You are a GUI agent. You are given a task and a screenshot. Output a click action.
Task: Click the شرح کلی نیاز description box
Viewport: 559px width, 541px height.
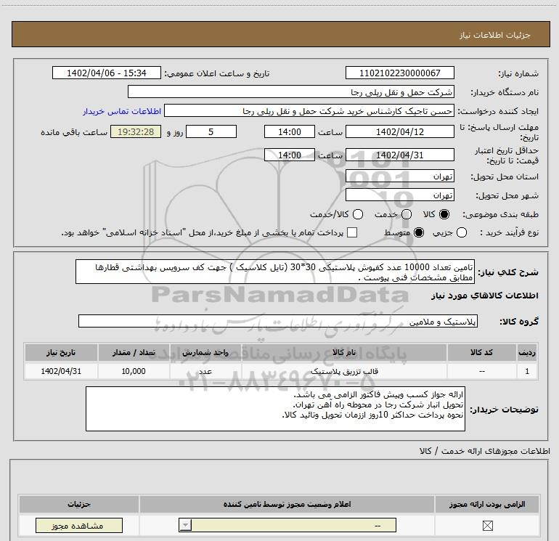click(275, 272)
